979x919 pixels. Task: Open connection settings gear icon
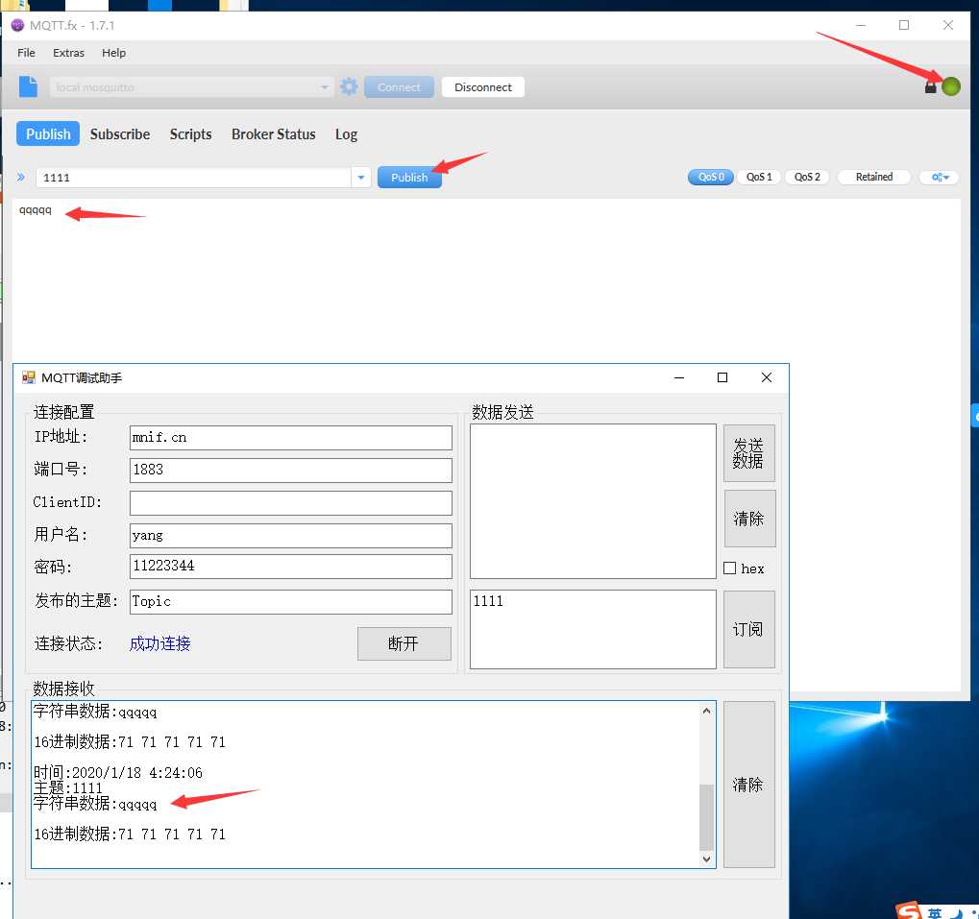tap(349, 86)
